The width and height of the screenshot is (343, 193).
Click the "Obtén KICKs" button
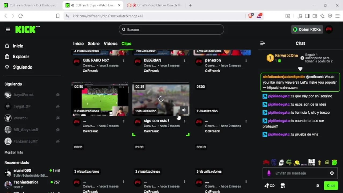(x=307, y=29)
